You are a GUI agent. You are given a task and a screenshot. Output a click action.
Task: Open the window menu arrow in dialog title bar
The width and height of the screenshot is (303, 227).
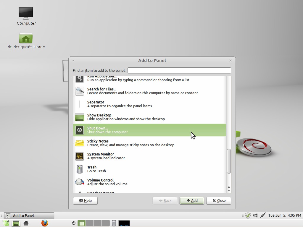click(x=73, y=60)
